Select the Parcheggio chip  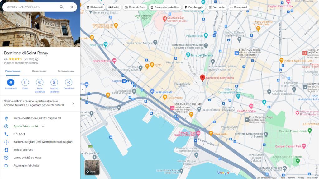194,7
